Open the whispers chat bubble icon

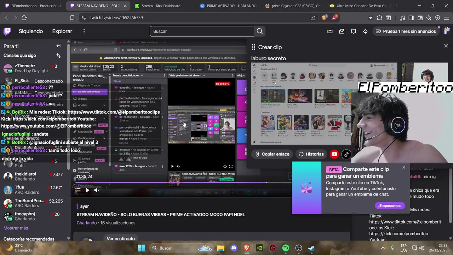pos(353,31)
